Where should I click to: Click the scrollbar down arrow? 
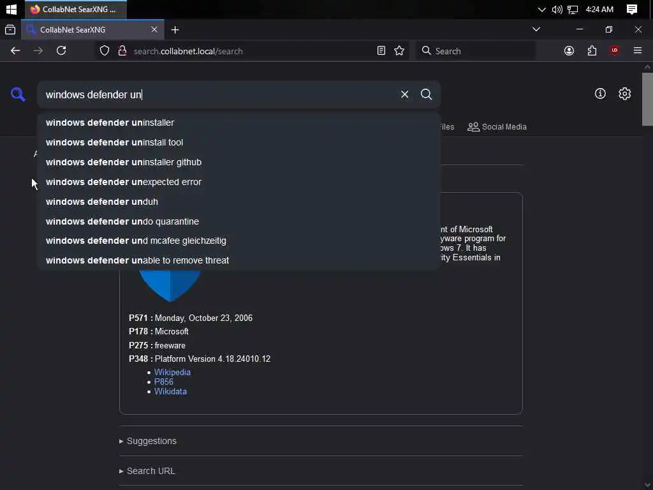coord(647,486)
